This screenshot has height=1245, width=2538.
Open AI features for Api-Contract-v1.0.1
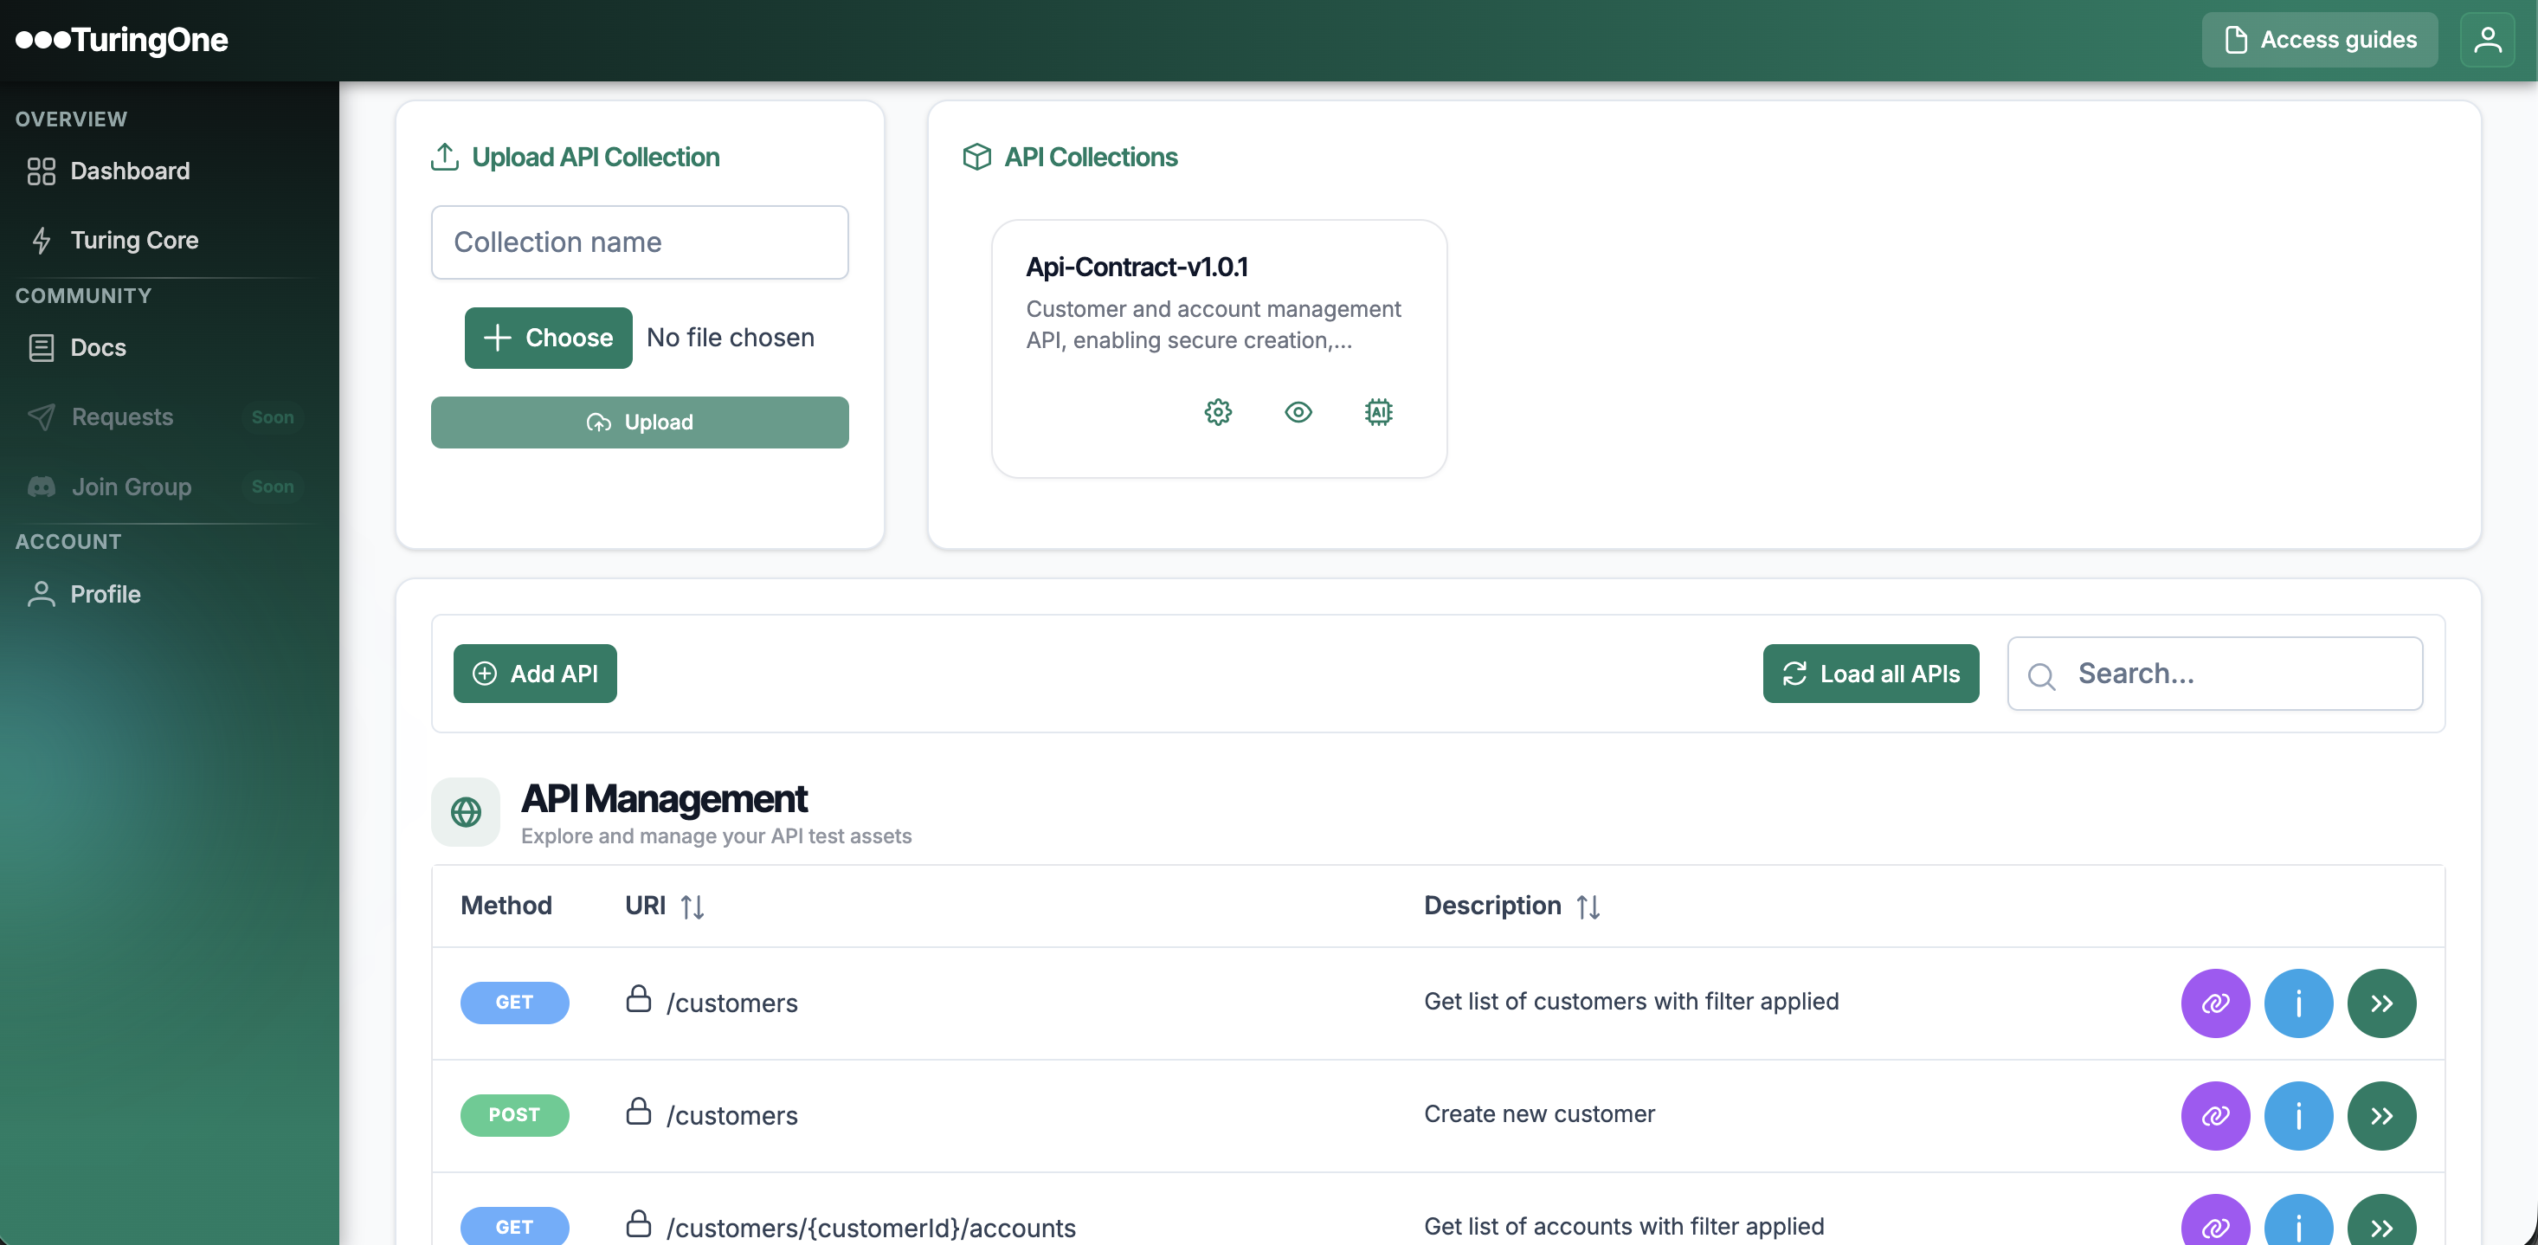coord(1377,413)
